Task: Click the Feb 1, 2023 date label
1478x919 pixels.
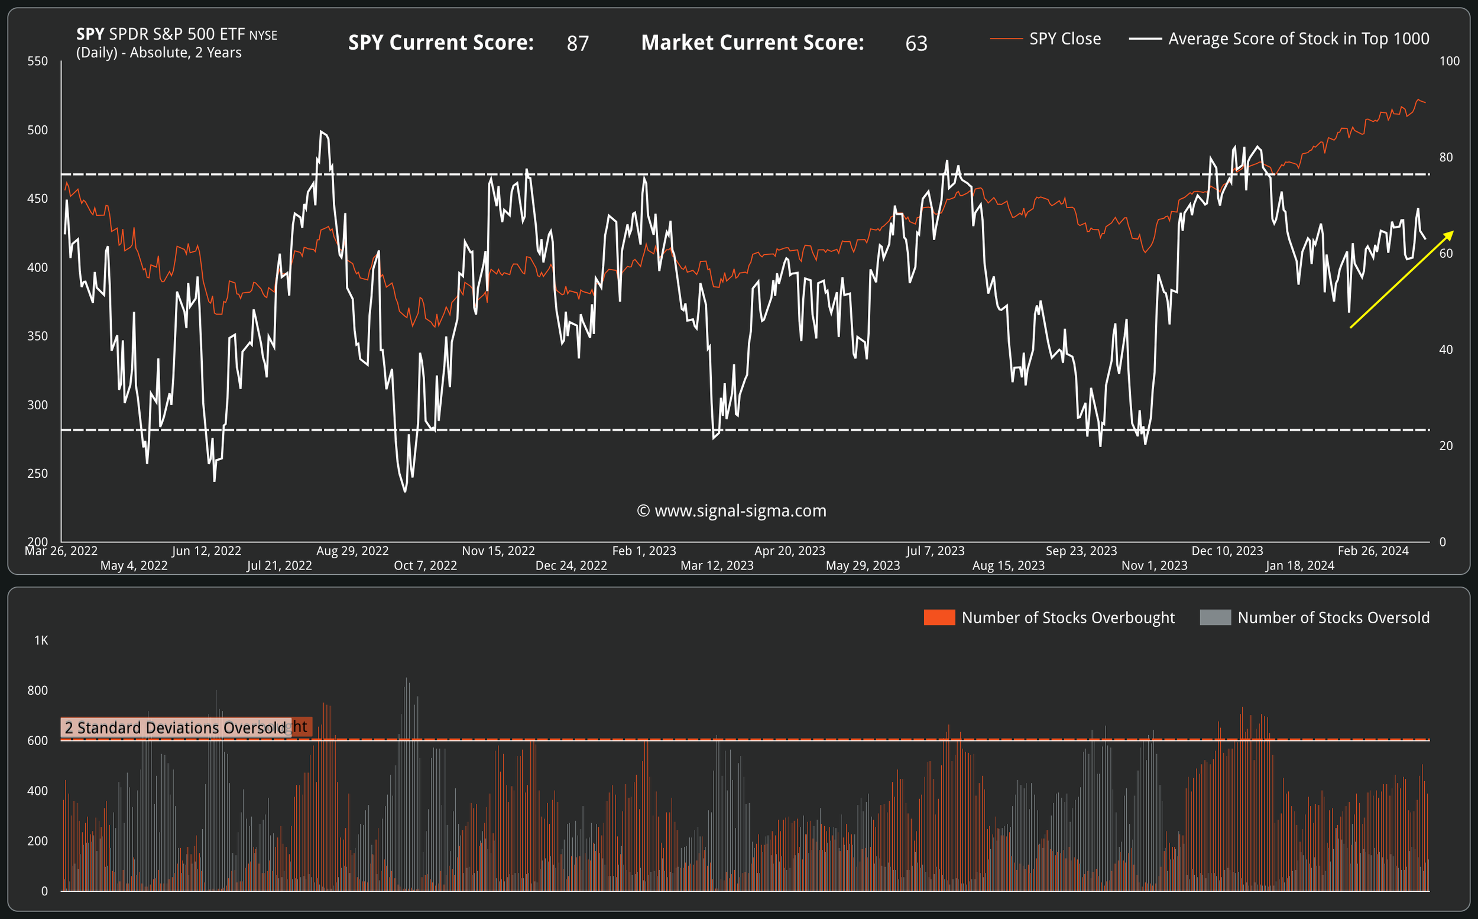Action: (644, 551)
